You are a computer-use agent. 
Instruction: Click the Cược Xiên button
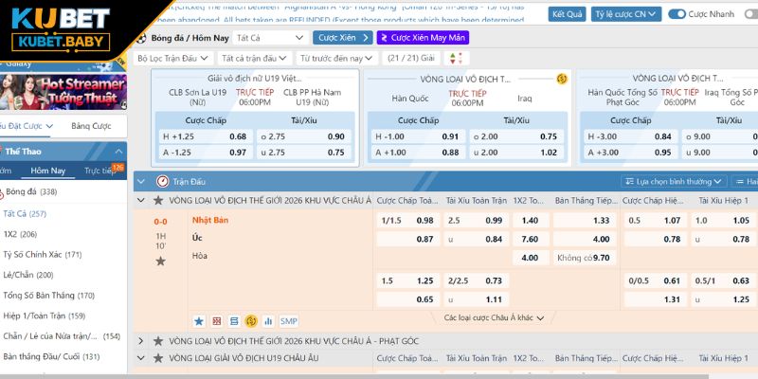click(x=343, y=38)
